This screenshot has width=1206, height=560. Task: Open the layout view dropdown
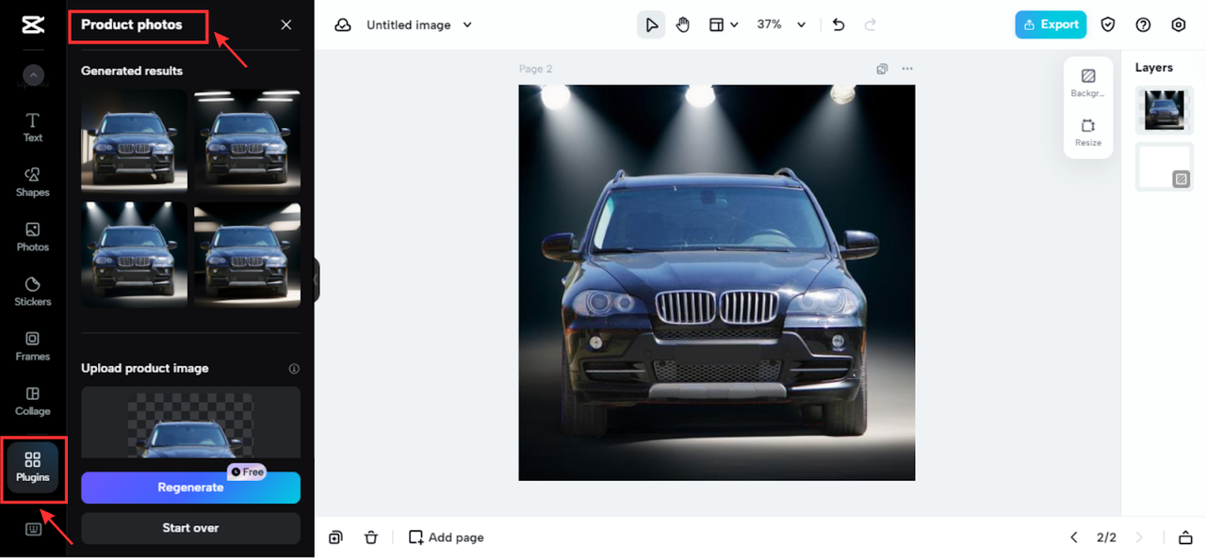click(723, 24)
